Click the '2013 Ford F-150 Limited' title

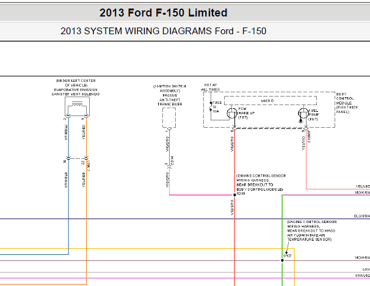[x=163, y=13]
